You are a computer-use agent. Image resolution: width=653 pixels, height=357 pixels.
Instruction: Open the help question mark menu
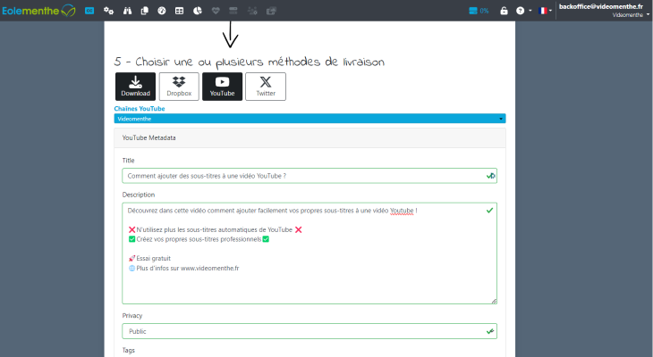523,11
